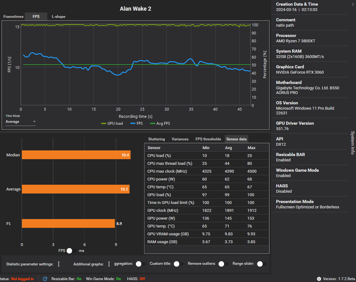Viewport: 356px width, 282px height.
Task: Open the Variances tab
Action: (180, 139)
